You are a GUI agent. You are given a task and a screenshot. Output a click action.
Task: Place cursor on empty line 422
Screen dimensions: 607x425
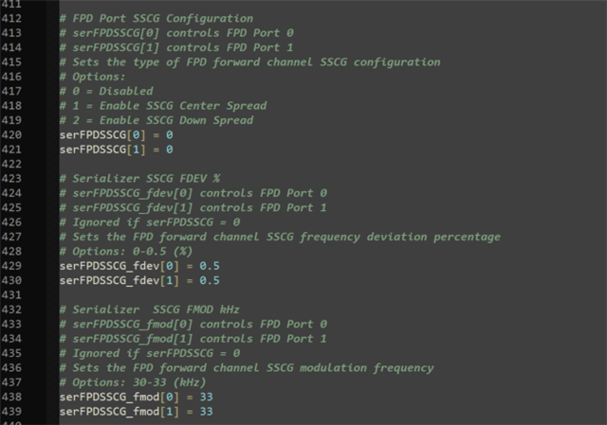tap(190, 165)
